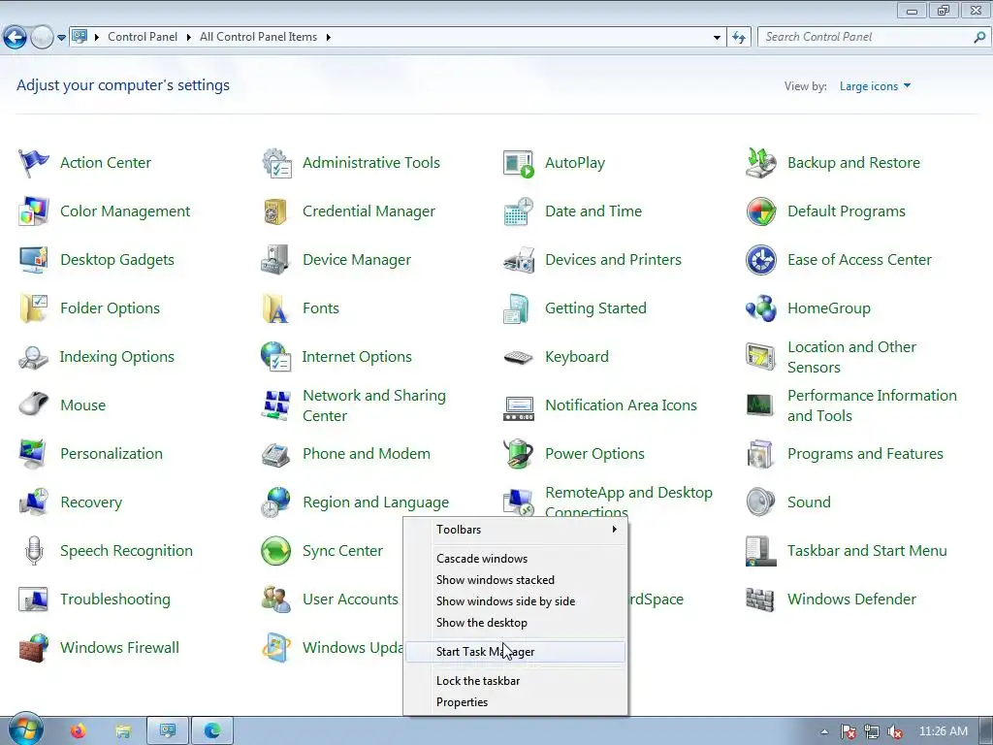
Task: Open the Backup and Restore icon
Action: click(760, 163)
